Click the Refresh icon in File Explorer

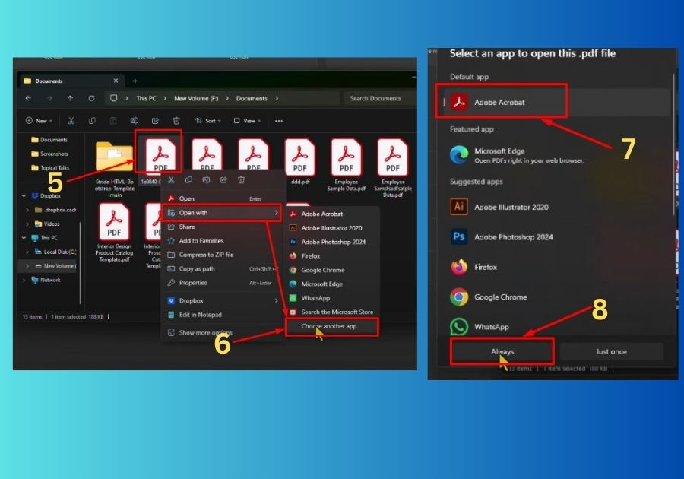point(91,98)
